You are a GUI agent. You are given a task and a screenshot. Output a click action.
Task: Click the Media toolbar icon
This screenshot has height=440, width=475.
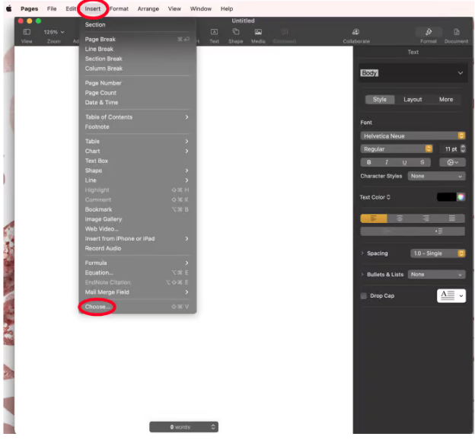(258, 32)
